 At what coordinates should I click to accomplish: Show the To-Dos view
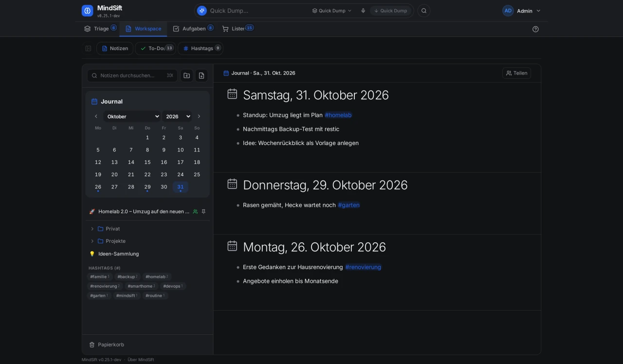click(x=155, y=48)
